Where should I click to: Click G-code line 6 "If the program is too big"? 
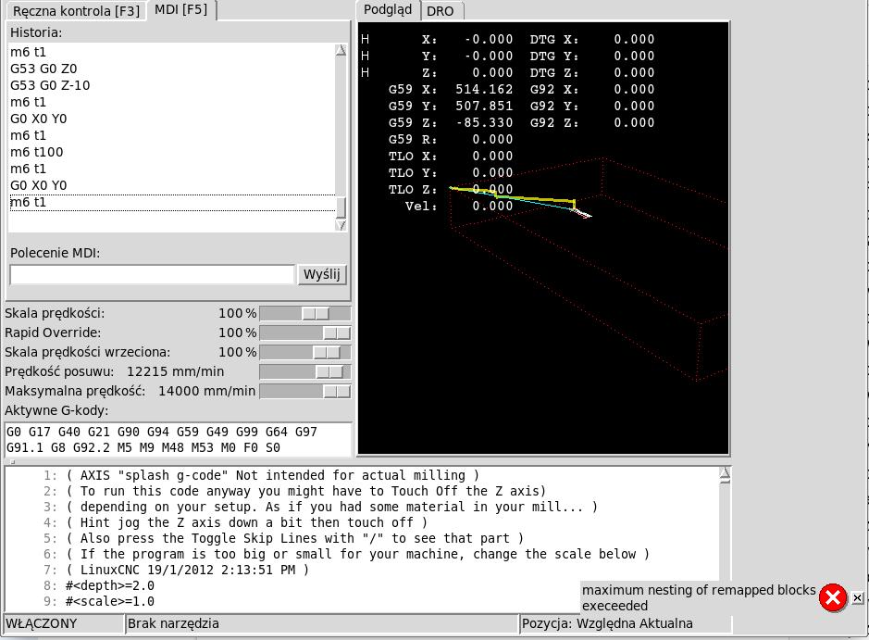tap(357, 554)
